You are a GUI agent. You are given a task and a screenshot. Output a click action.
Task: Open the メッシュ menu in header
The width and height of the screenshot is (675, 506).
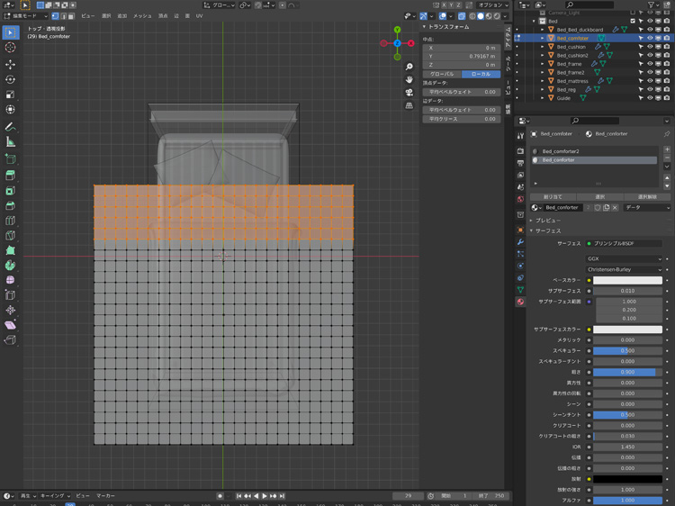(x=142, y=15)
